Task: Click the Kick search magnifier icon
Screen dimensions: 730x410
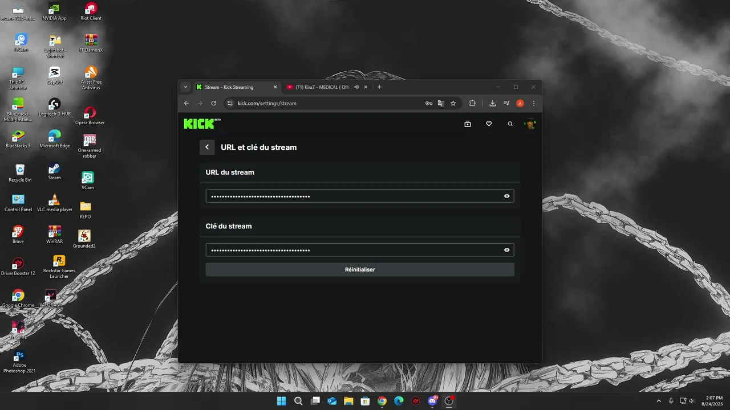Action: pyautogui.click(x=510, y=124)
